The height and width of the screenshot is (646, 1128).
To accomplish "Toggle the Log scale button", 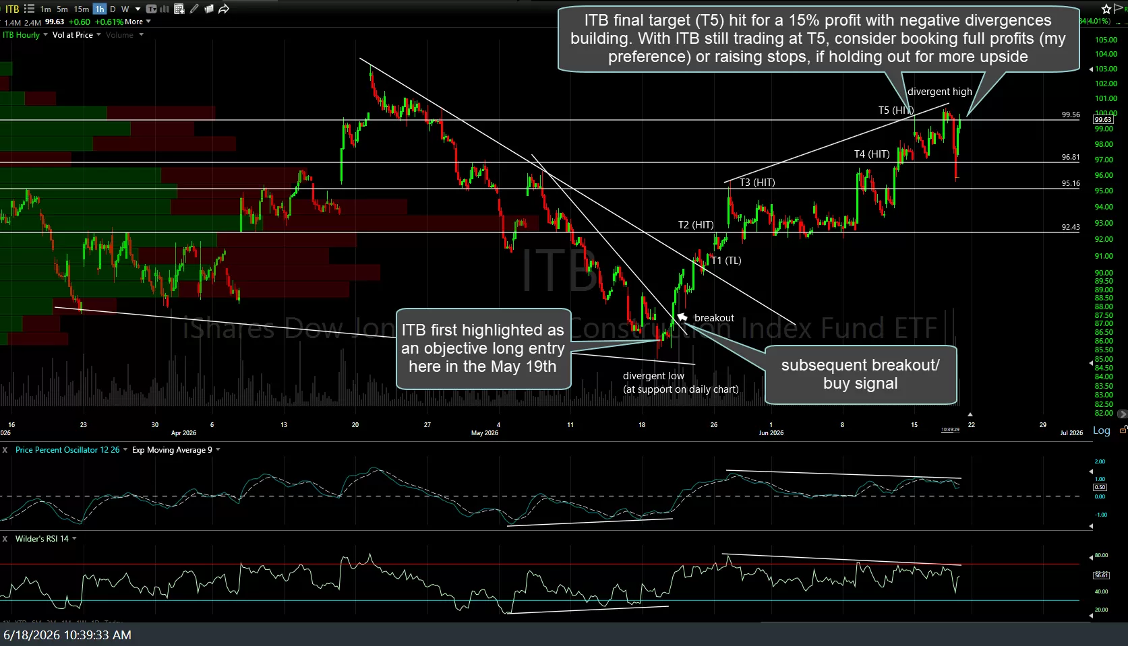I will (1101, 430).
